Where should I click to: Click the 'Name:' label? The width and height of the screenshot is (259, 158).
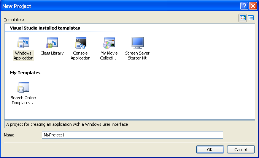10,135
